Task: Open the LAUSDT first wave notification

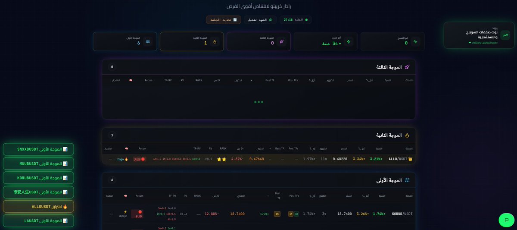Action: click(38, 221)
